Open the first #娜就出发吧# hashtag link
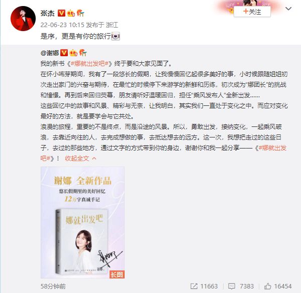301x293 pixels. coord(90,63)
